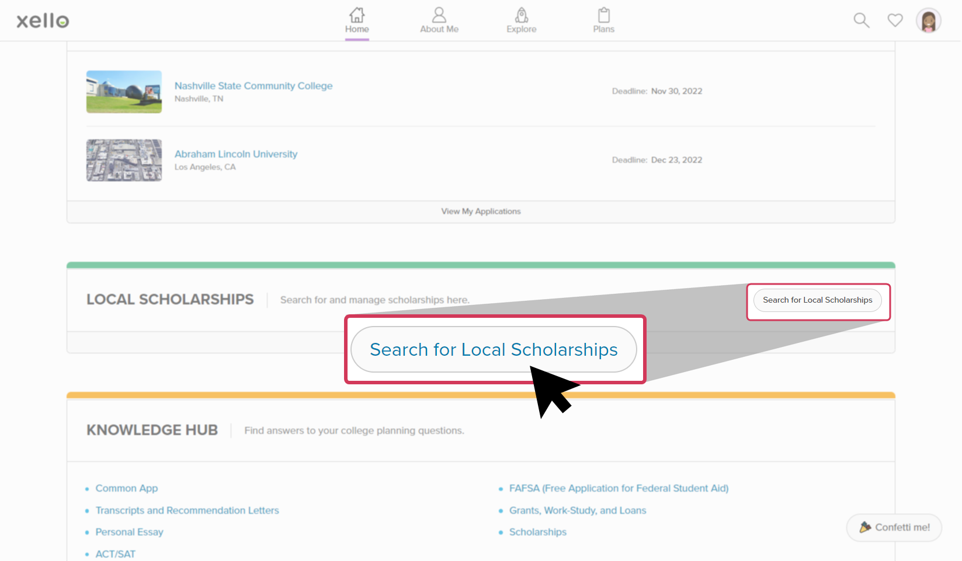
Task: Open the Common App article
Action: 126,488
